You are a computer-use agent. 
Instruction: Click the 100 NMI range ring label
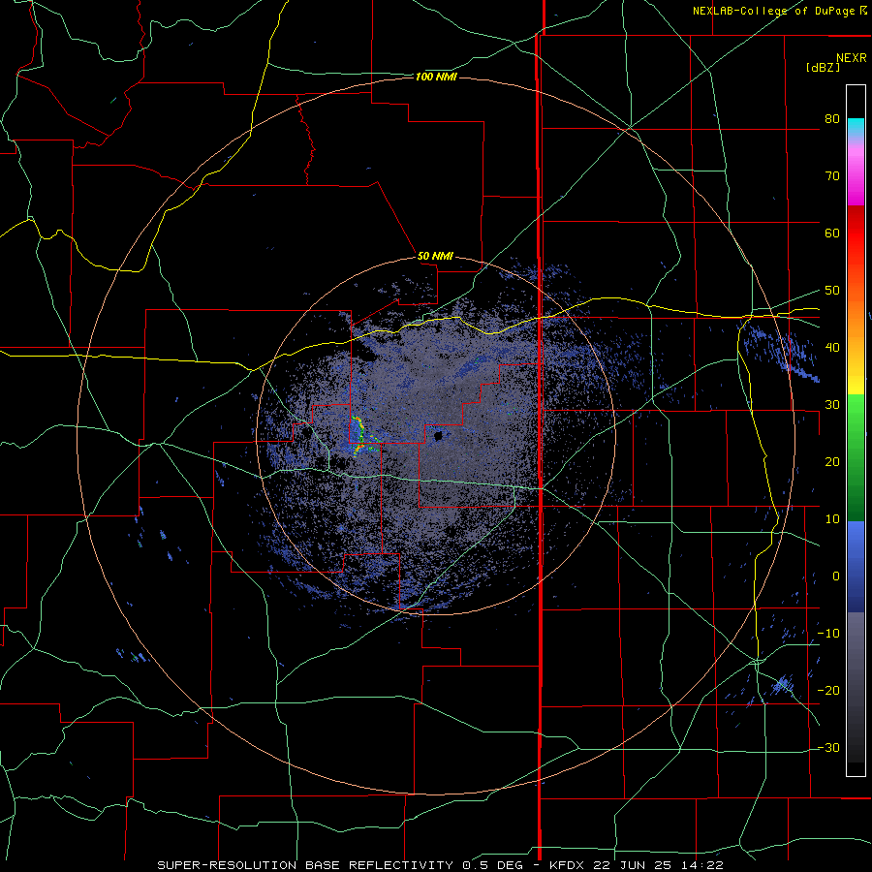[436, 77]
